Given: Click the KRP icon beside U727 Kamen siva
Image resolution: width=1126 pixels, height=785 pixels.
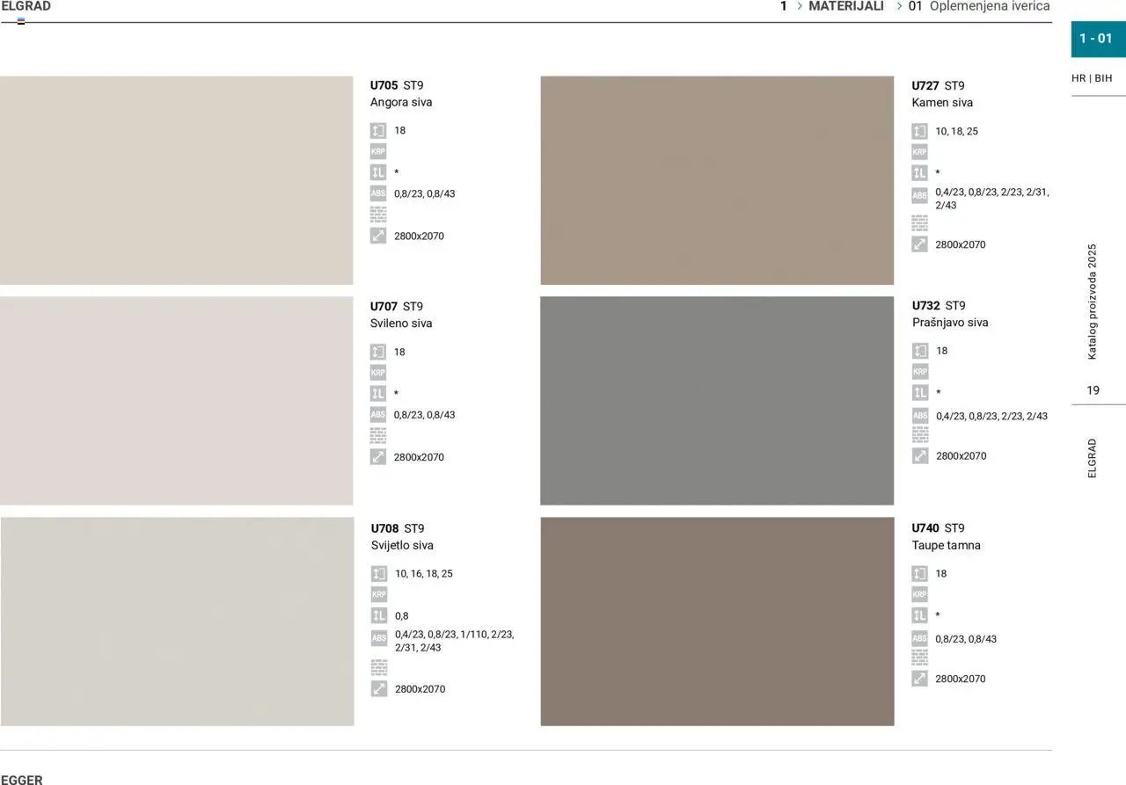Looking at the screenshot, I should point(920,150).
